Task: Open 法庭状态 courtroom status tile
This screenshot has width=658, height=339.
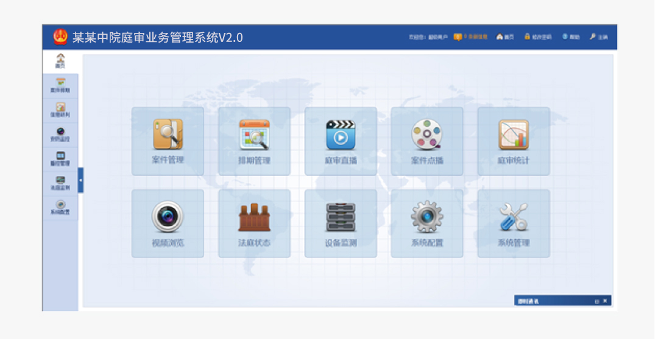Action: click(254, 223)
